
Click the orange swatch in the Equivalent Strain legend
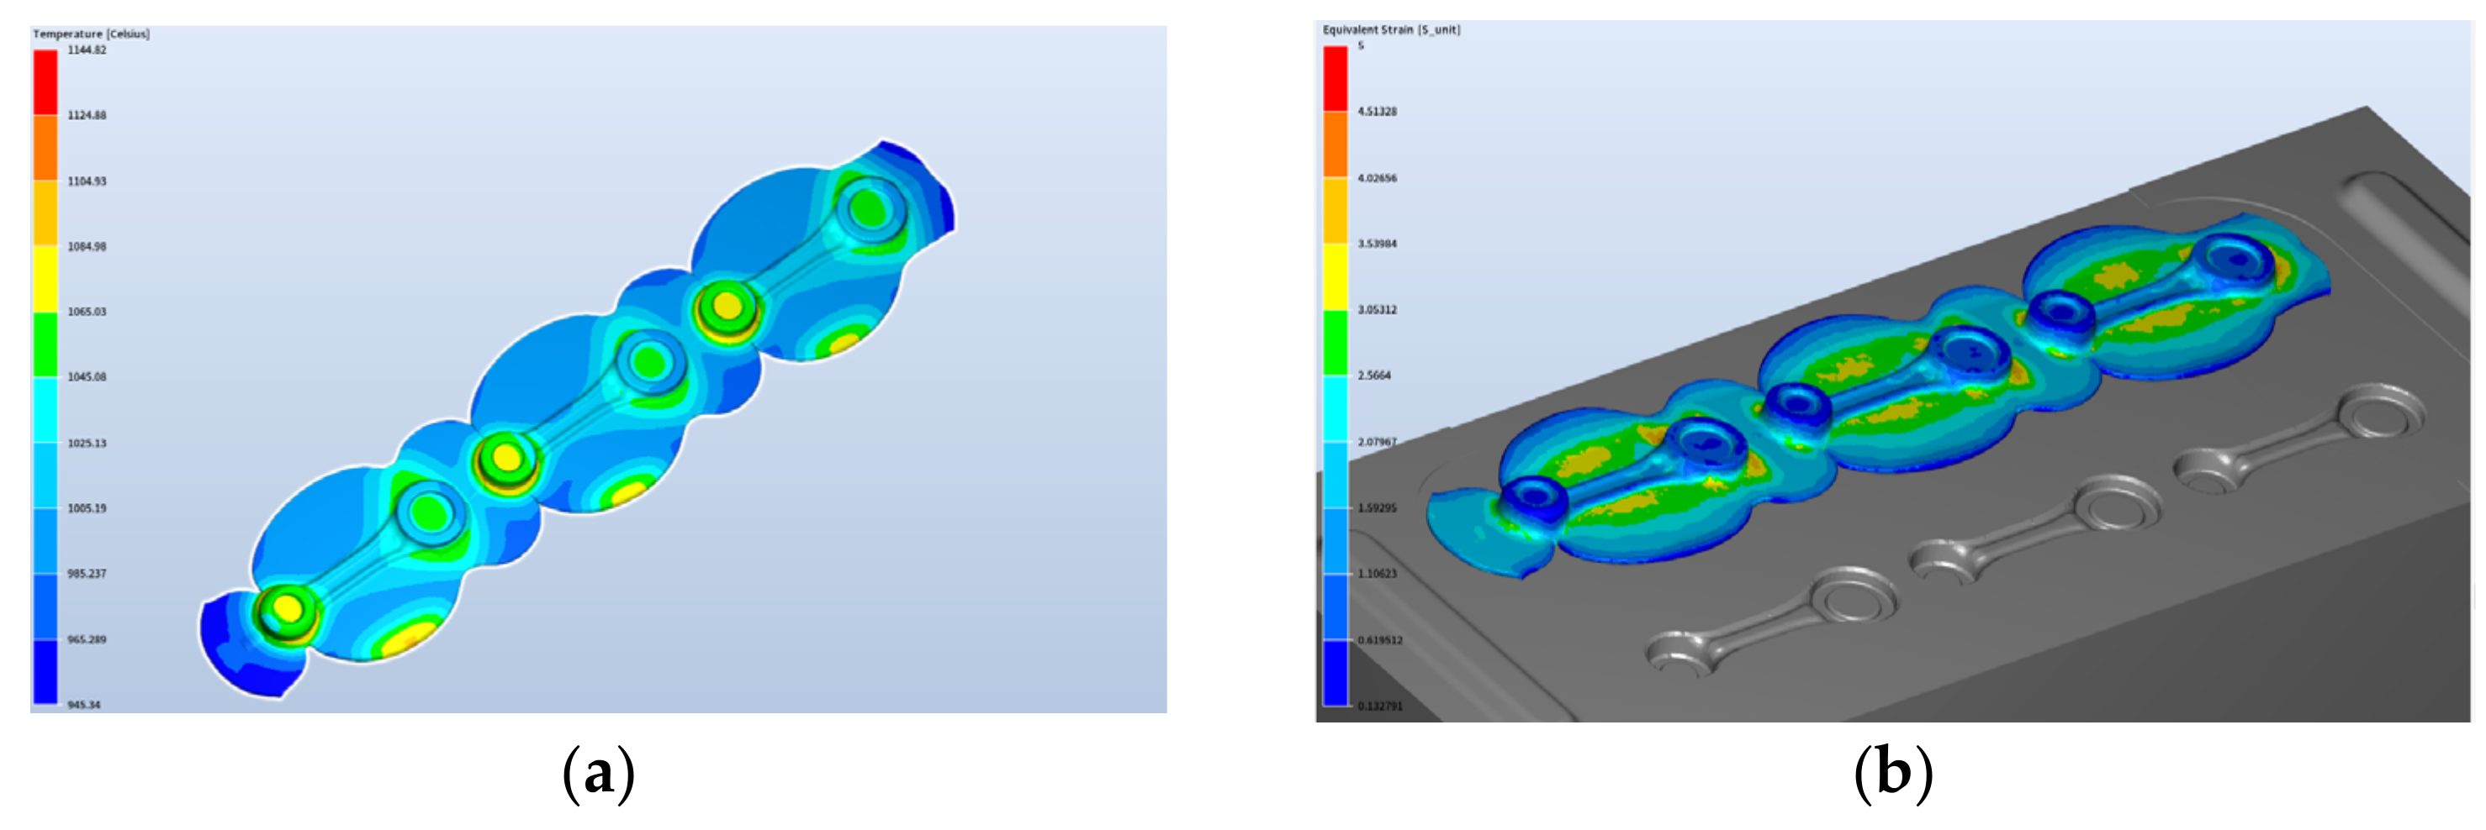pyautogui.click(x=1335, y=144)
